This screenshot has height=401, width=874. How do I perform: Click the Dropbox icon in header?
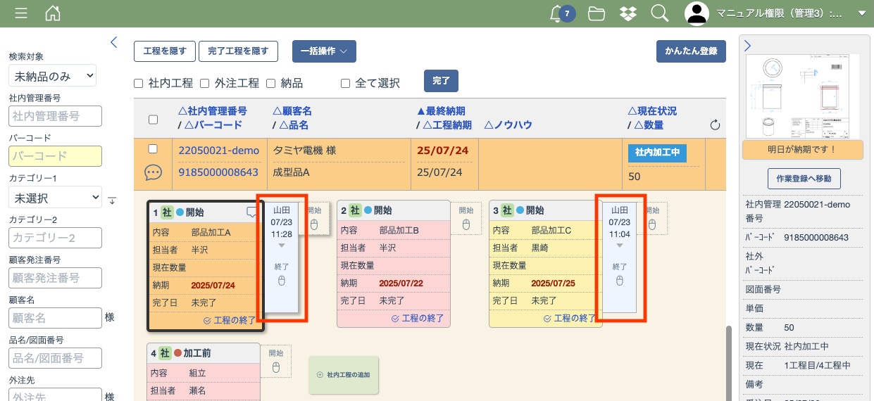tap(628, 13)
